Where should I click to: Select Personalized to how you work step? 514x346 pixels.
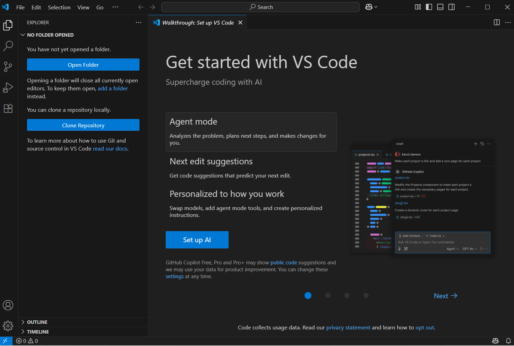pyautogui.click(x=251, y=204)
